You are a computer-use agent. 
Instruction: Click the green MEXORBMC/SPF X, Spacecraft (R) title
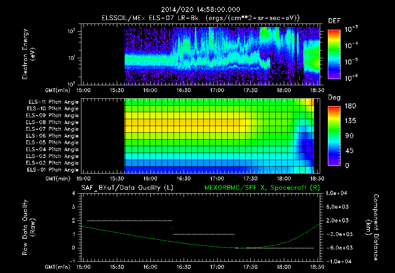point(262,188)
